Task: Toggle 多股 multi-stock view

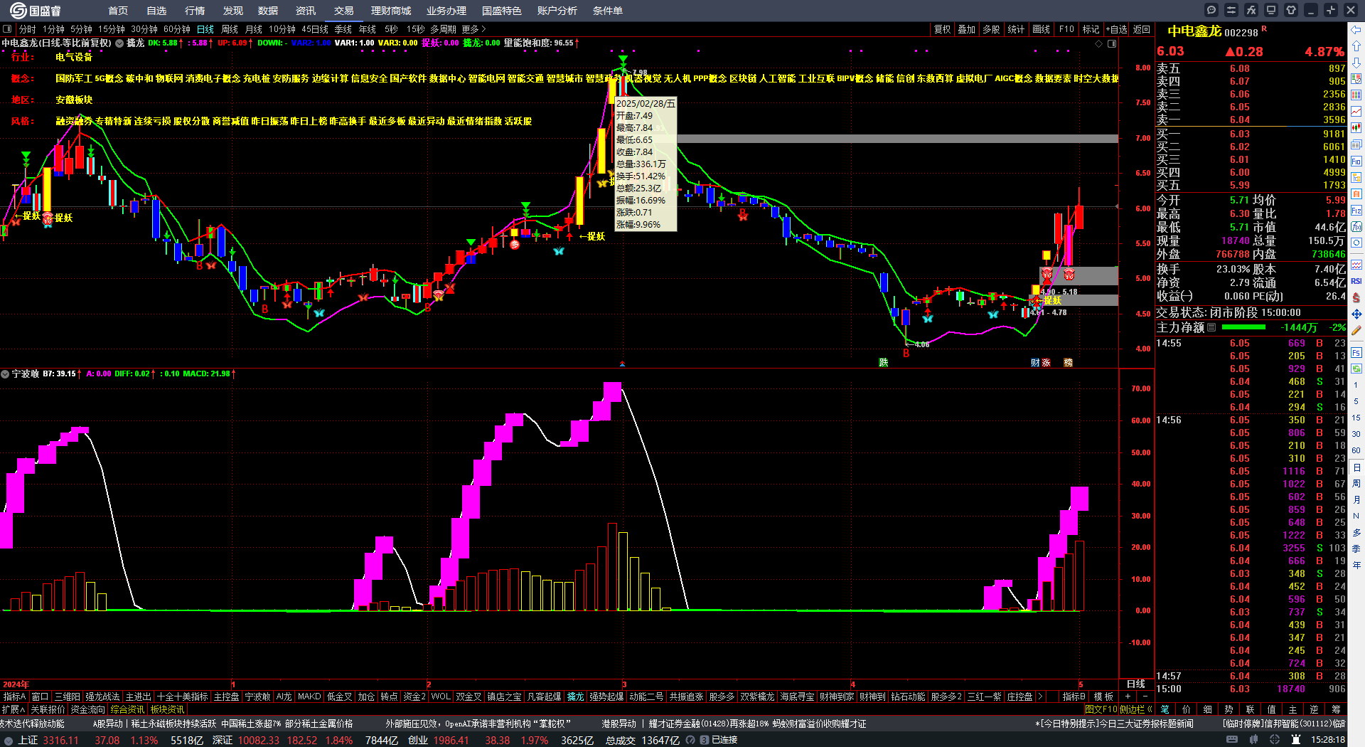Action: click(992, 29)
